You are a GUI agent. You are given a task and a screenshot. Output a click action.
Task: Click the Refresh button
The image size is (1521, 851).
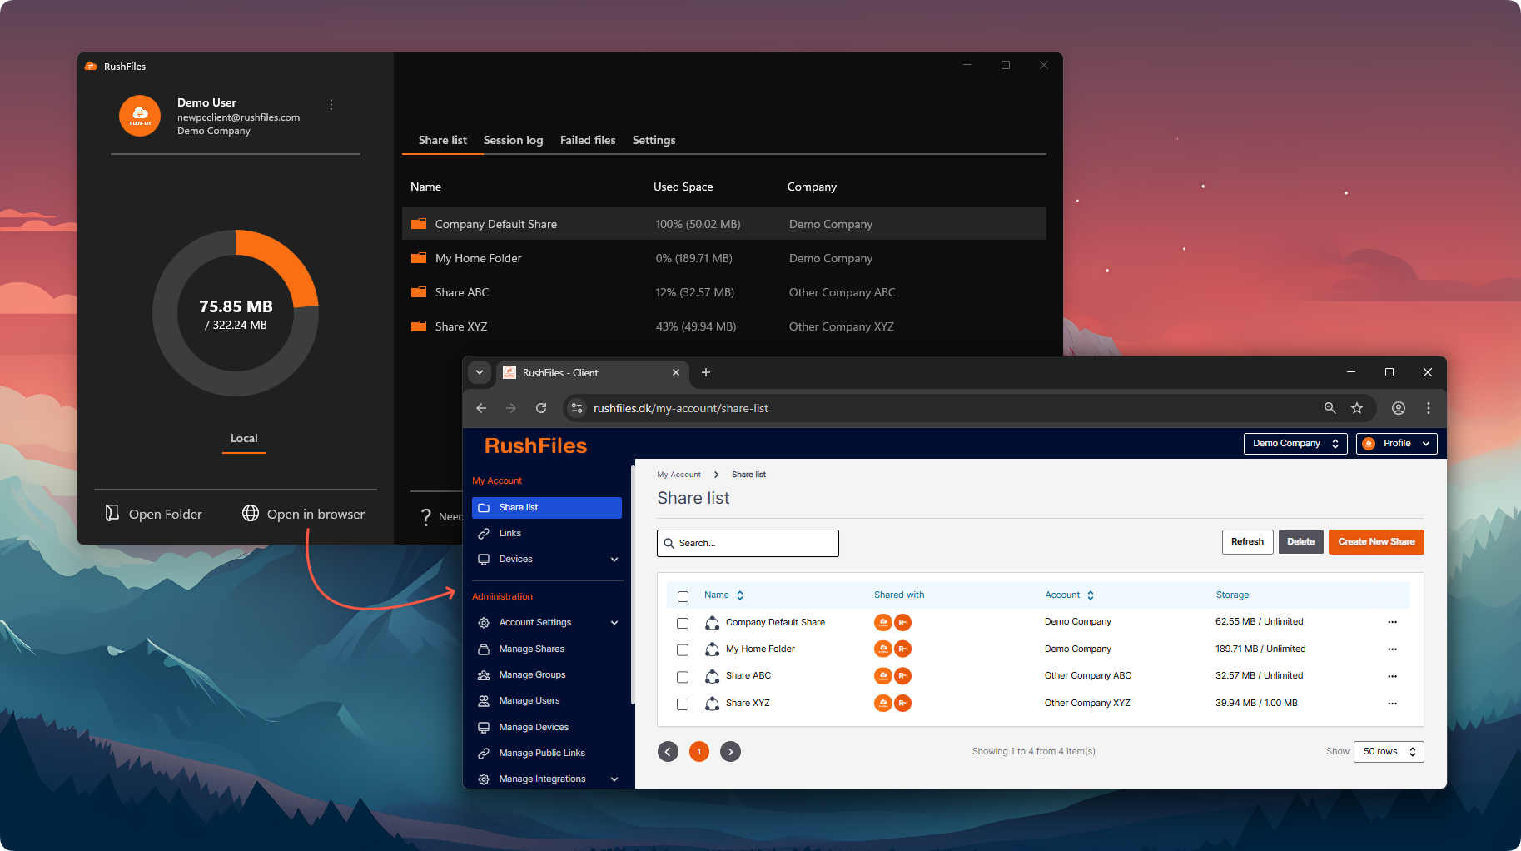point(1247,542)
